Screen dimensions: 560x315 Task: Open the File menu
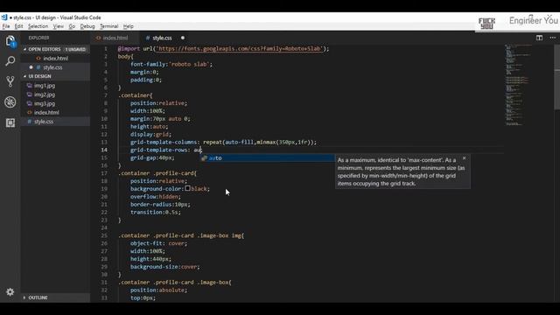[6, 26]
